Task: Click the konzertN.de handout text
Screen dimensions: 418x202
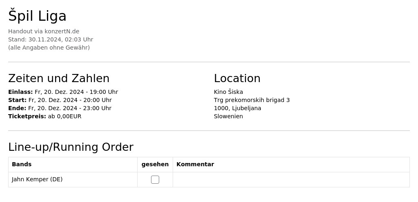Action: (44, 31)
